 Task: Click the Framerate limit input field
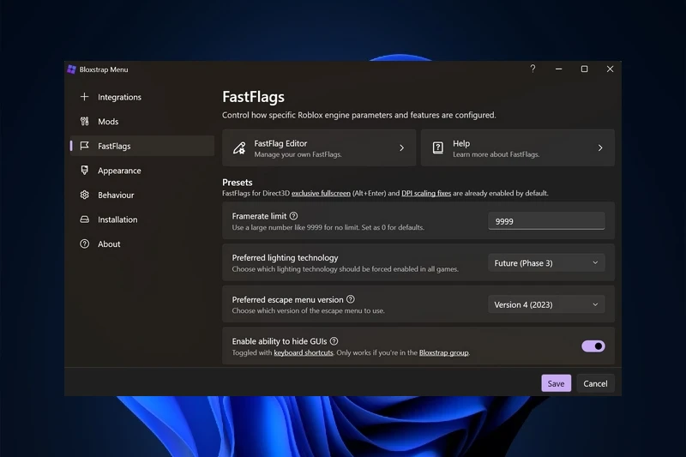point(546,221)
